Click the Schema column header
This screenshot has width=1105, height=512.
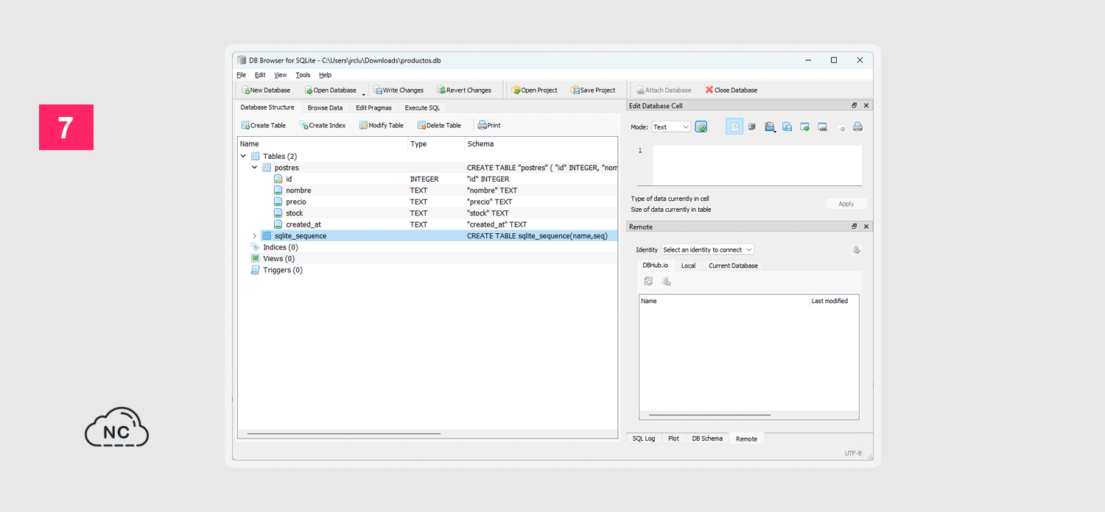click(x=541, y=144)
